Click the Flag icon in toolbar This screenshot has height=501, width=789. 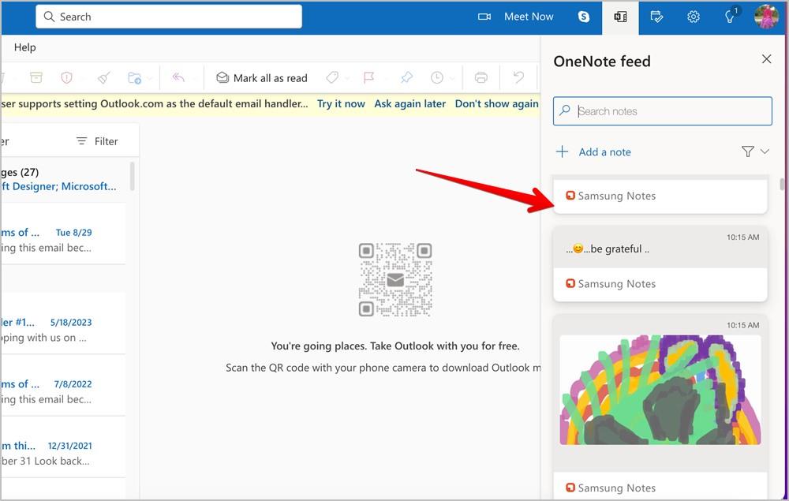coord(368,77)
